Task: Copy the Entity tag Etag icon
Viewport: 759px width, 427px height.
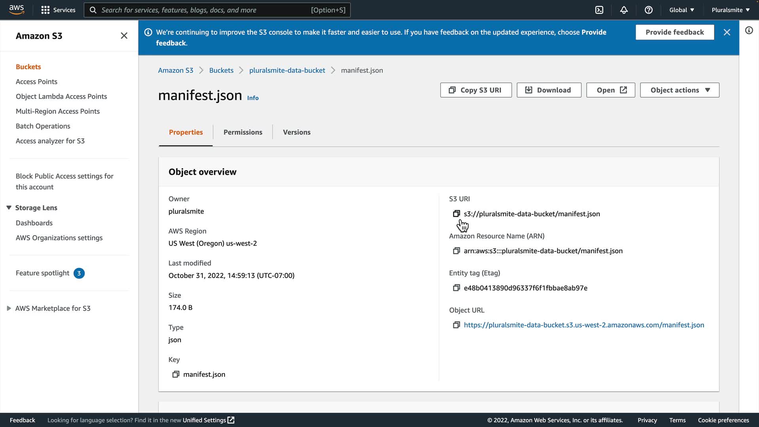Action: (456, 288)
